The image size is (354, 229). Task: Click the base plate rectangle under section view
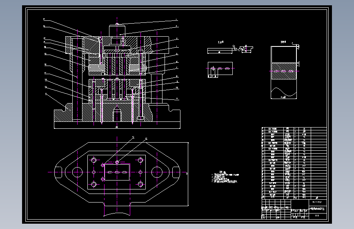tap(117, 125)
